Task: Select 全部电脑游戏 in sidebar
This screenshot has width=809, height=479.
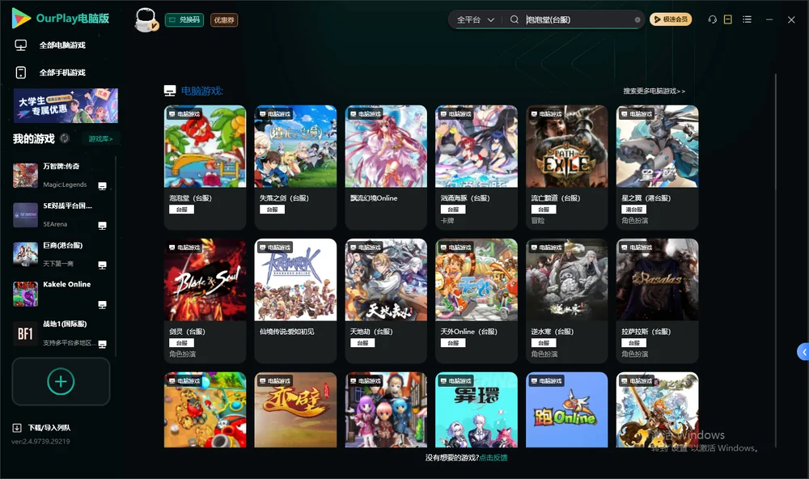Action: click(50, 45)
